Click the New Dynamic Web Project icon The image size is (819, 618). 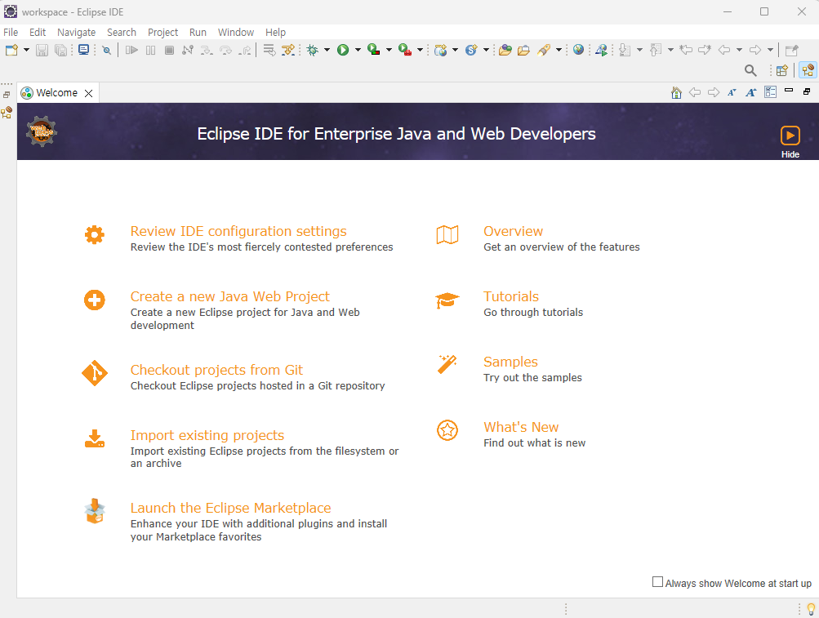click(440, 50)
